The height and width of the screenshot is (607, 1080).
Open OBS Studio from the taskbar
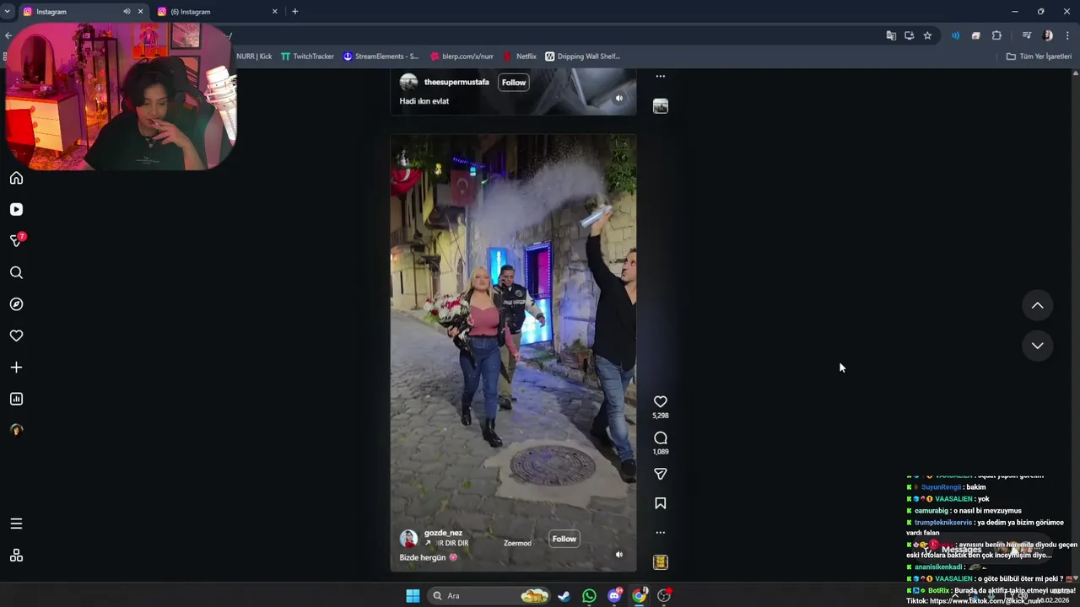click(664, 596)
